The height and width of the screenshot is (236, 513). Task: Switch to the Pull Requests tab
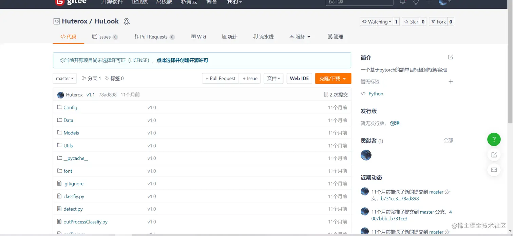click(154, 37)
